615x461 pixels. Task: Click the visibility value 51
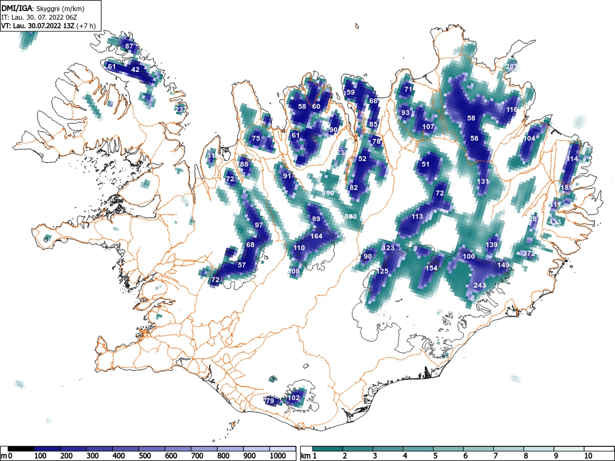426,164
